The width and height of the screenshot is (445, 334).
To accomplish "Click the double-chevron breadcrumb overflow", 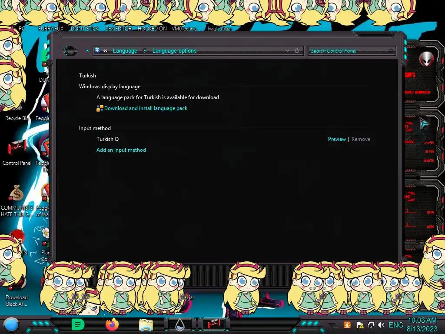I will click(x=105, y=50).
